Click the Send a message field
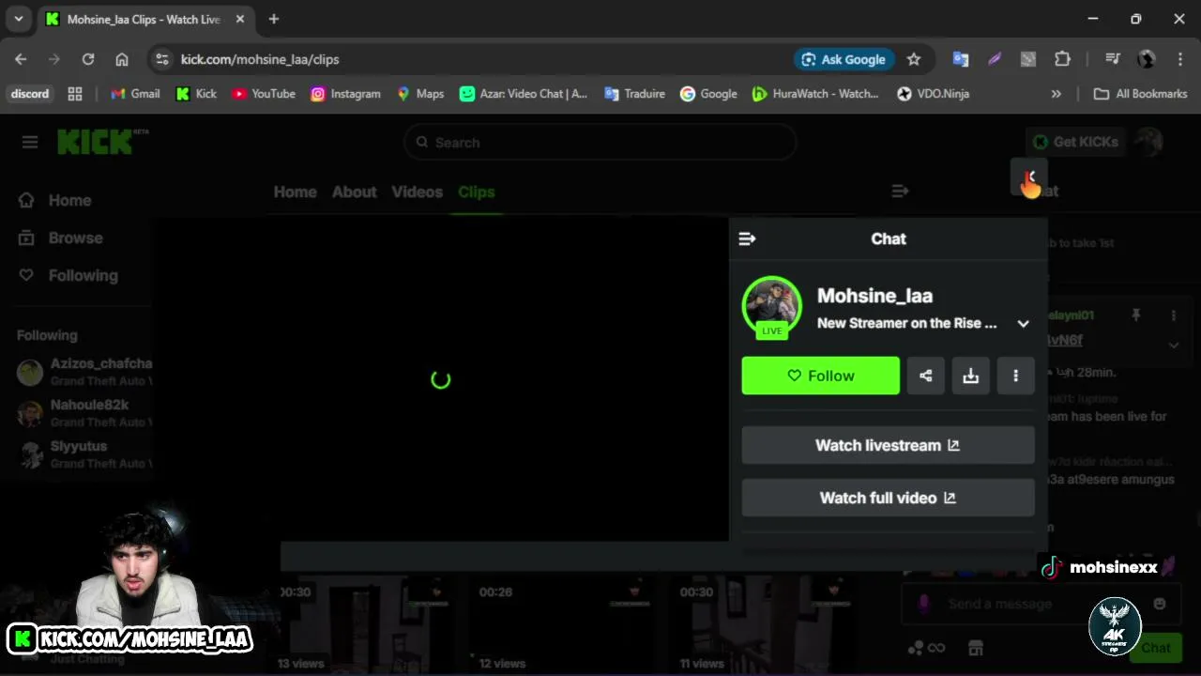The height and width of the screenshot is (676, 1201). click(1040, 604)
